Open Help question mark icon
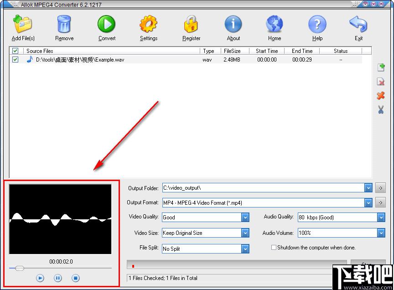 pyautogui.click(x=317, y=24)
